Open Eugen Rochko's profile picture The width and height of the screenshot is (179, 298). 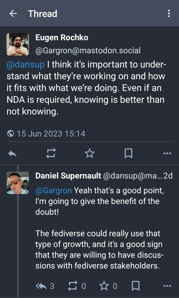coord(18,44)
